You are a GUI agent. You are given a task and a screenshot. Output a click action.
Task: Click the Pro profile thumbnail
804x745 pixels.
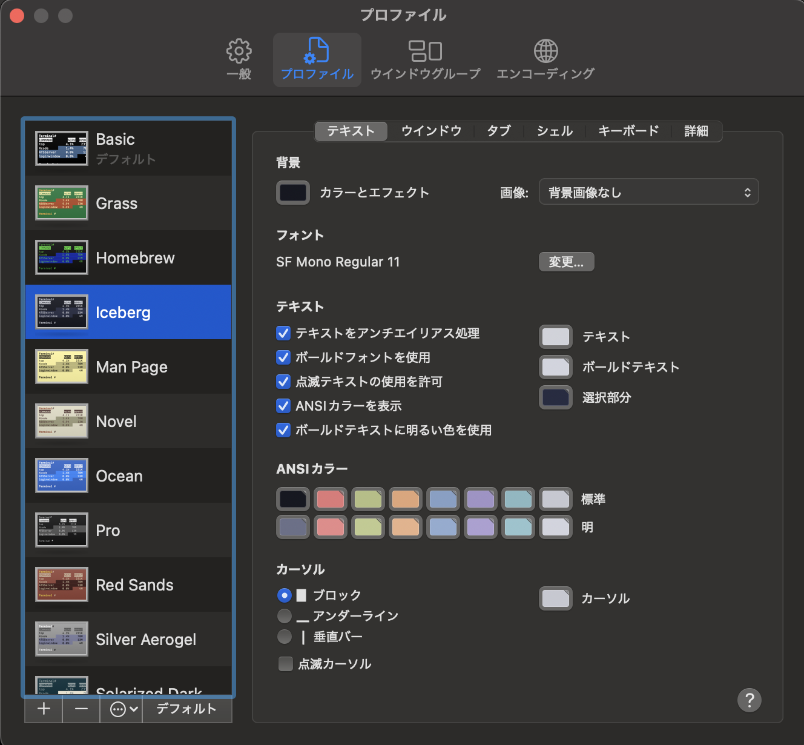tap(62, 530)
